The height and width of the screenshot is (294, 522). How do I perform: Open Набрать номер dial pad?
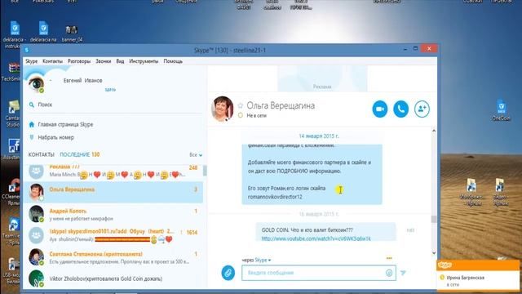56,137
